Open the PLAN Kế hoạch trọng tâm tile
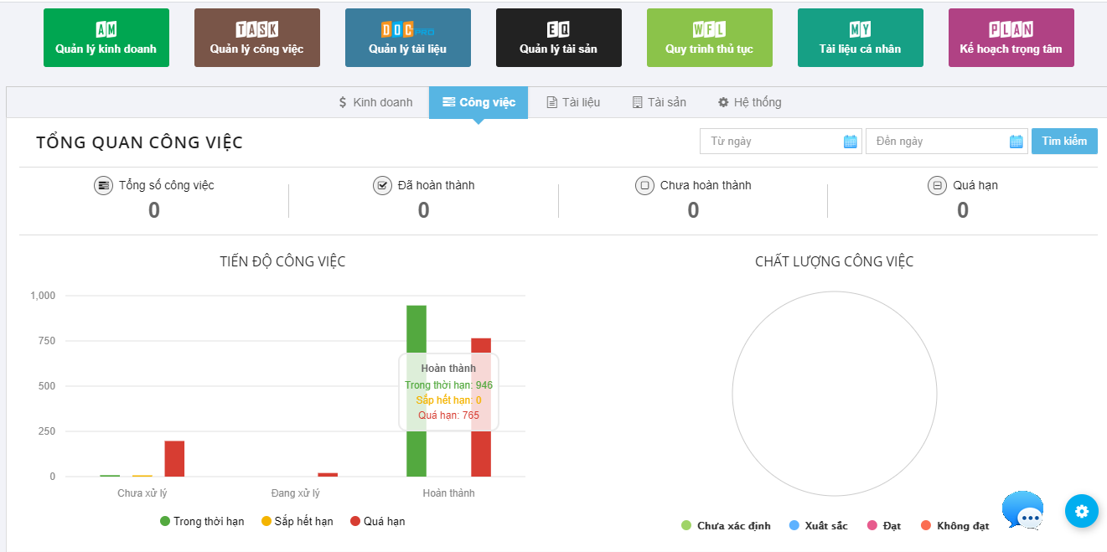This screenshot has height=552, width=1107. [x=1011, y=38]
